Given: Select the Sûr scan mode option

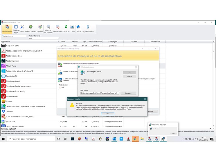Looking at the screenshot, I should (60, 88).
